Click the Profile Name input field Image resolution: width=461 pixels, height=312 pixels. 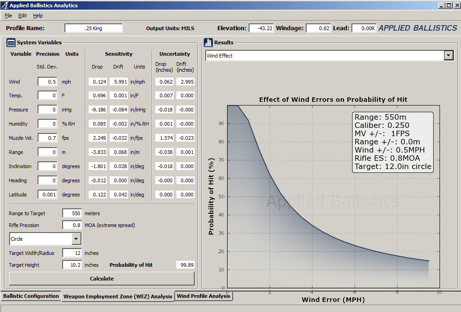94,28
